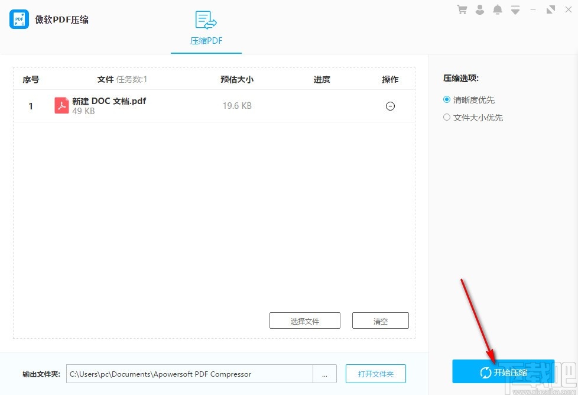Click the 清空 button to clear files
The image size is (578, 395).
click(x=380, y=320)
